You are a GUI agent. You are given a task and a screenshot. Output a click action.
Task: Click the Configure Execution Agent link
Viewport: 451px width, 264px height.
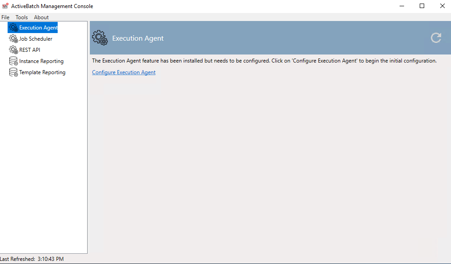[x=124, y=72]
